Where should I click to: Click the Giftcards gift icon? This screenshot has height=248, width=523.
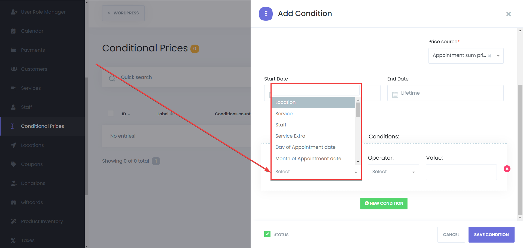13,202
